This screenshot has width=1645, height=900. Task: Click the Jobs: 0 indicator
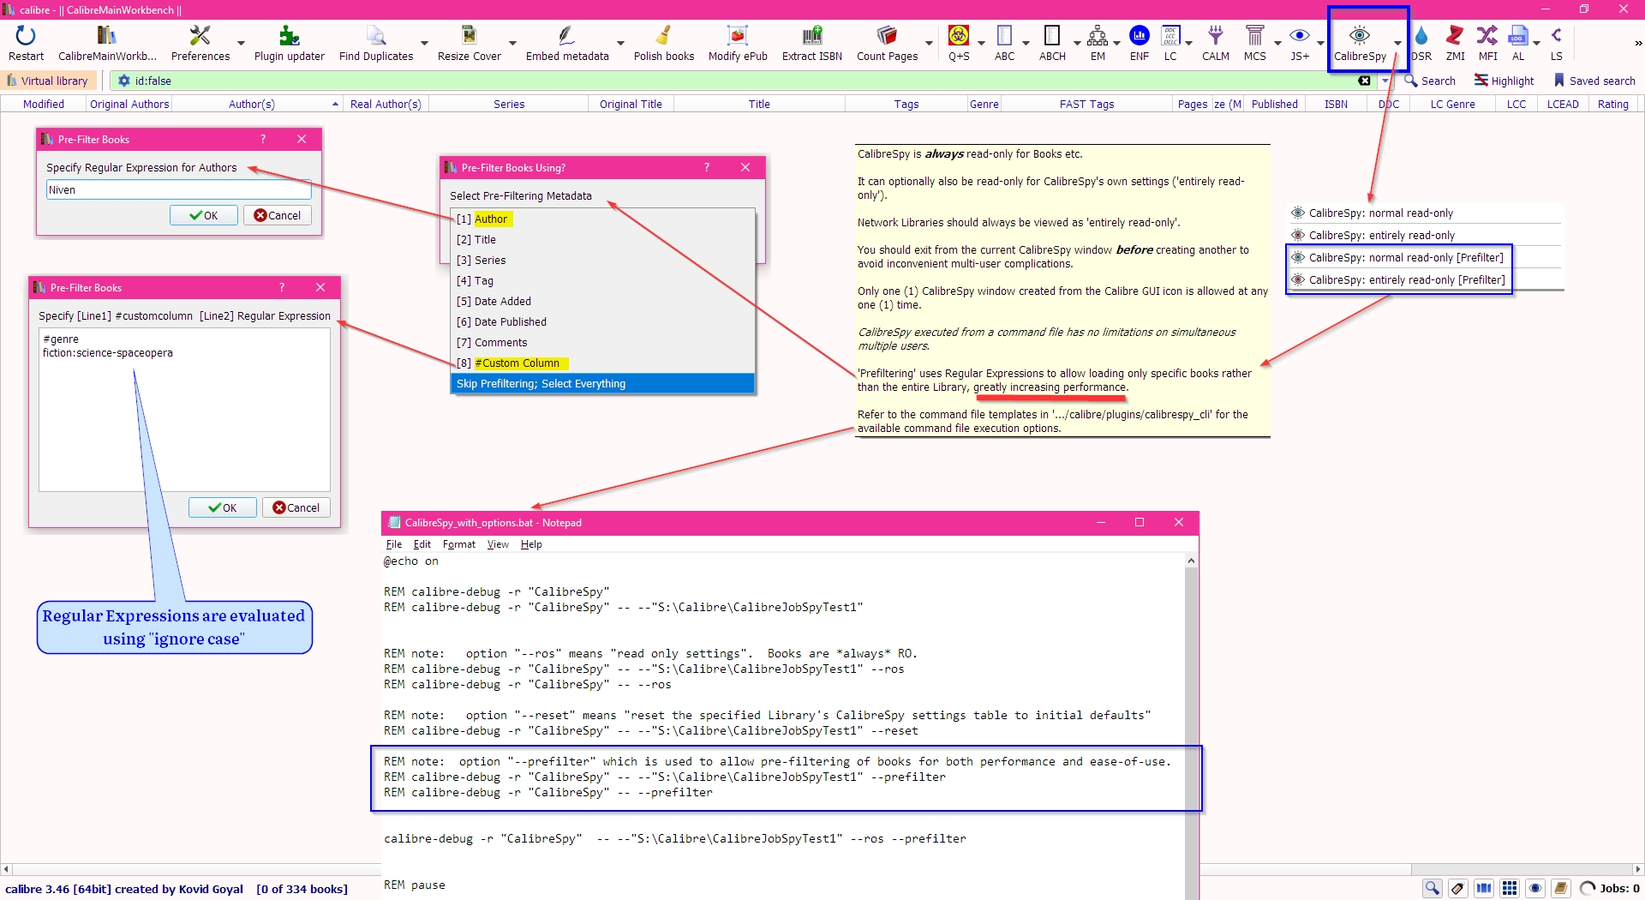(1610, 888)
